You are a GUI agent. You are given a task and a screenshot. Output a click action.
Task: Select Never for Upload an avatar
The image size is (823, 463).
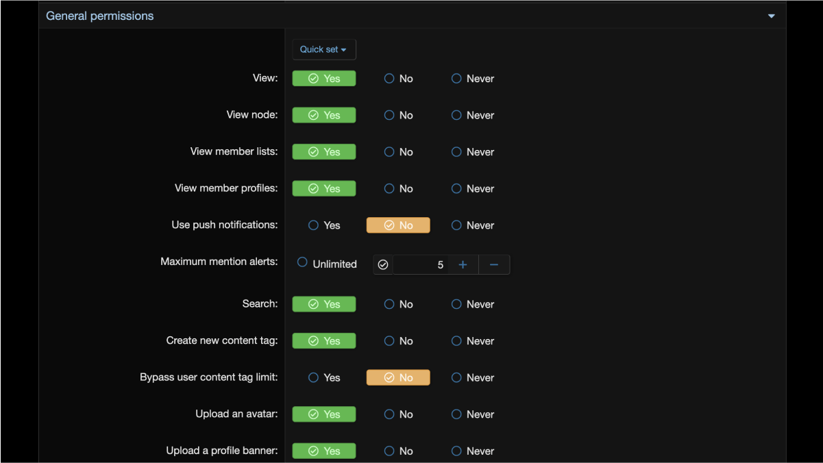[472, 414]
